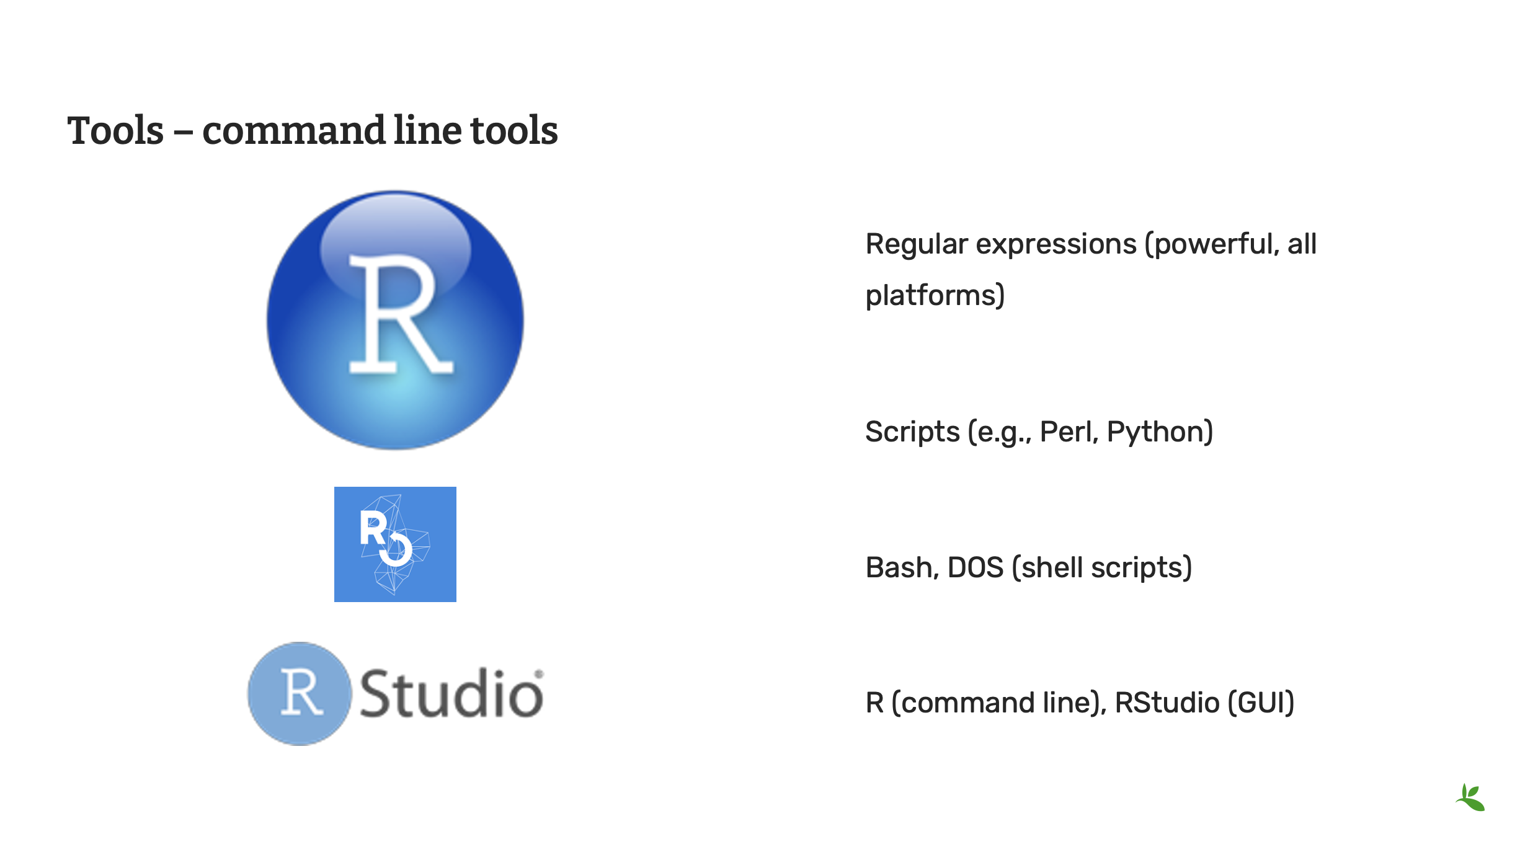Click the registered trademark mark after Studio
The width and height of the screenshot is (1538, 865).
[x=540, y=673]
